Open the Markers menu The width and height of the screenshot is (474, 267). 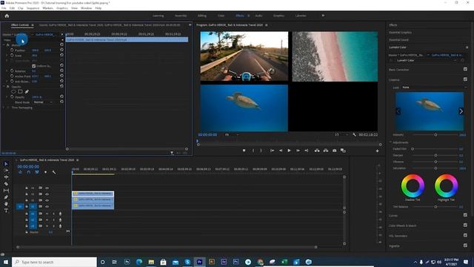coord(47,8)
